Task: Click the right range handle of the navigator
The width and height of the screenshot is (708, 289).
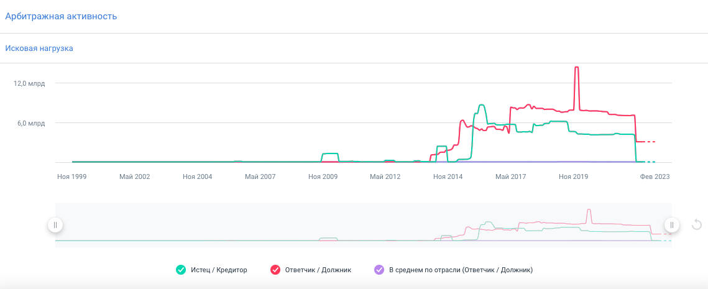Action: pos(671,225)
